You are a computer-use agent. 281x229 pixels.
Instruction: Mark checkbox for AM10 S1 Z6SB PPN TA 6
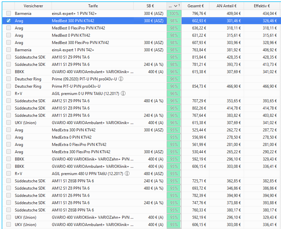click(x=9, y=210)
